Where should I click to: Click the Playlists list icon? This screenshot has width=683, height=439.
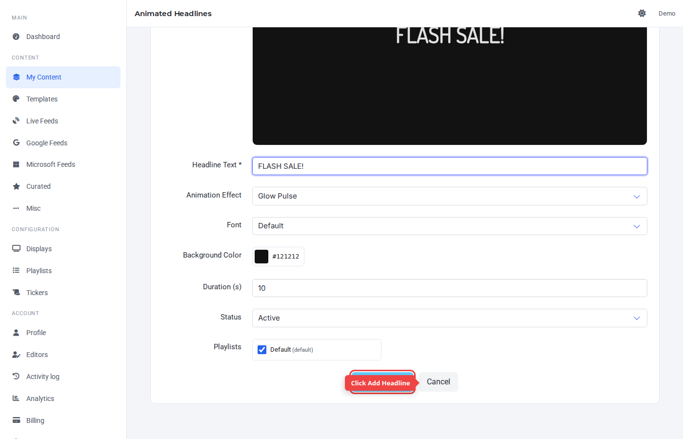pos(16,270)
